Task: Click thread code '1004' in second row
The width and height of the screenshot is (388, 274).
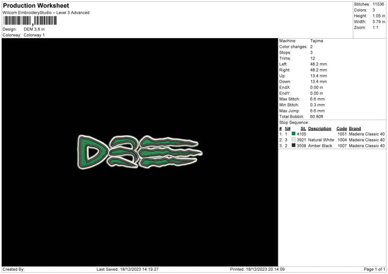Action: 342,140
